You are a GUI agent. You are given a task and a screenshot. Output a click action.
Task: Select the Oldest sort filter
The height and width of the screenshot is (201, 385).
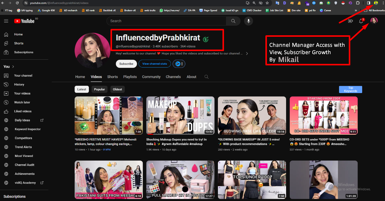click(x=117, y=89)
